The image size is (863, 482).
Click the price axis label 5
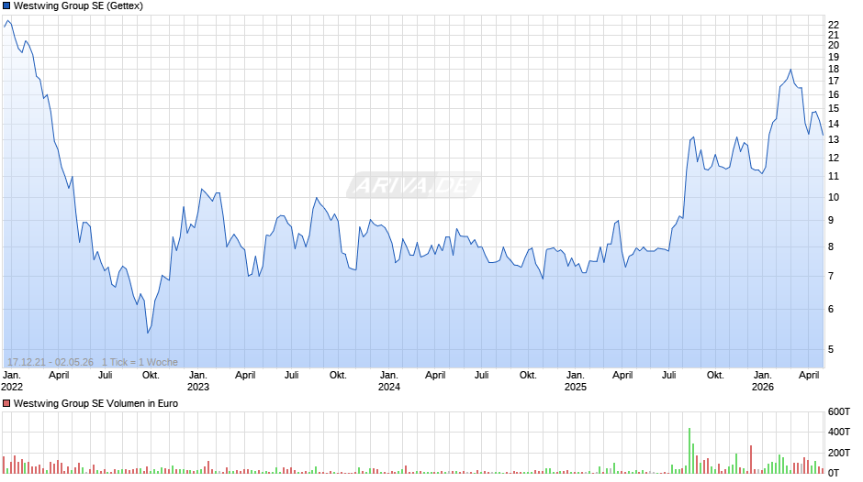point(831,349)
